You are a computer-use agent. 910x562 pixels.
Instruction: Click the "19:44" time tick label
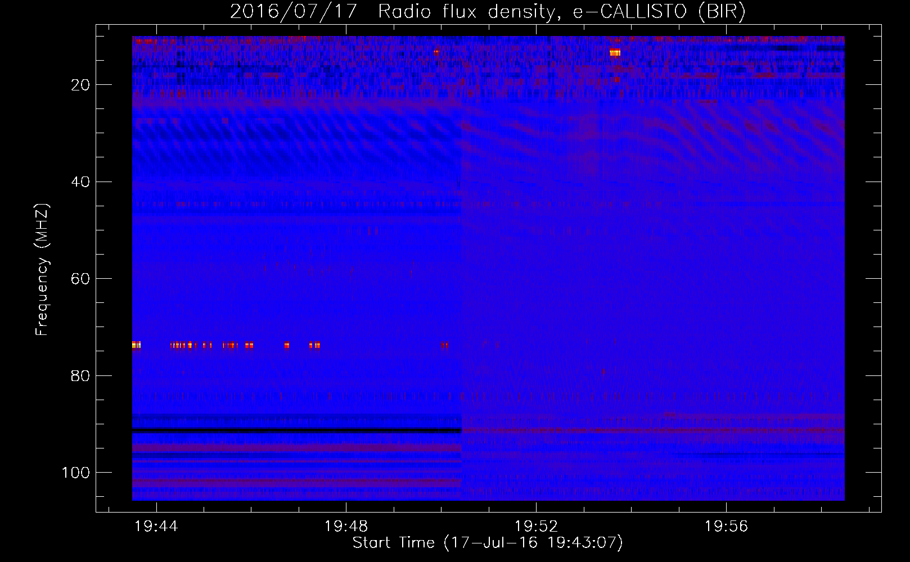pos(156,526)
